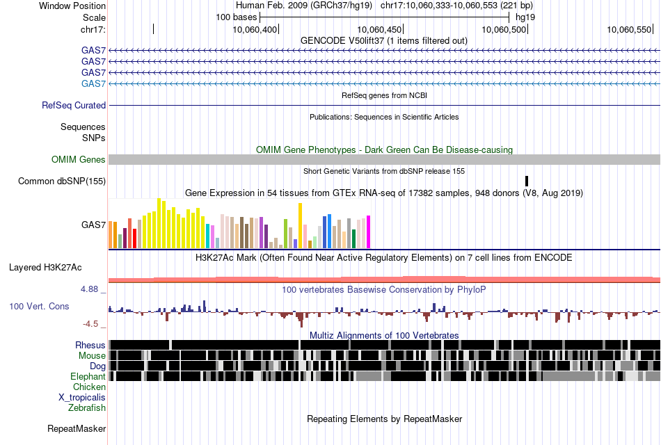The height and width of the screenshot is (445, 661).
Task: Click the 10,060,550 position marker
Action: [x=629, y=29]
